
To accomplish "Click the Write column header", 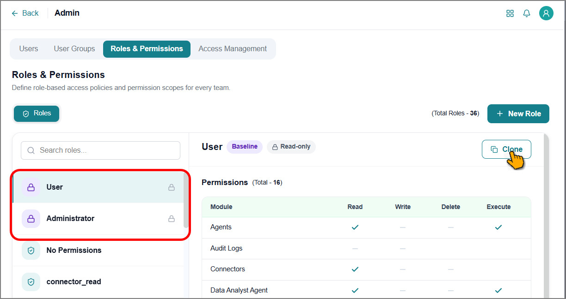I will [x=403, y=207].
